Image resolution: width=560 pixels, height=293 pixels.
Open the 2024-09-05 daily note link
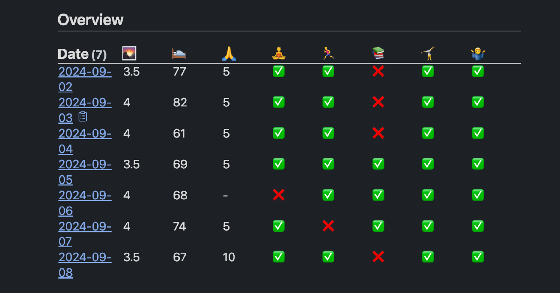pyautogui.click(x=85, y=164)
